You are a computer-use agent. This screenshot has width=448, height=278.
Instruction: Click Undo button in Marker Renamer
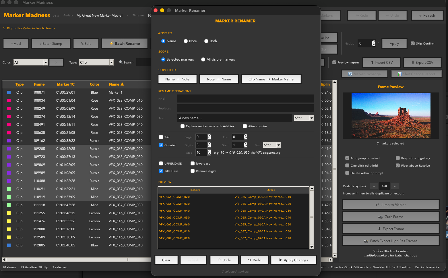pyautogui.click(x=224, y=260)
